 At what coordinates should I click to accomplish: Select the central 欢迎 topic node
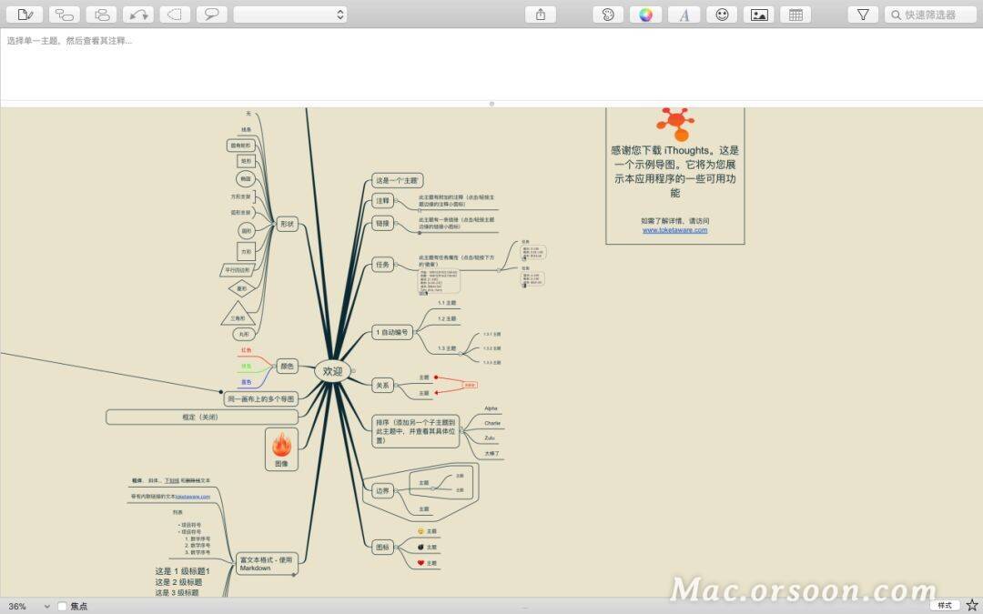pyautogui.click(x=333, y=371)
